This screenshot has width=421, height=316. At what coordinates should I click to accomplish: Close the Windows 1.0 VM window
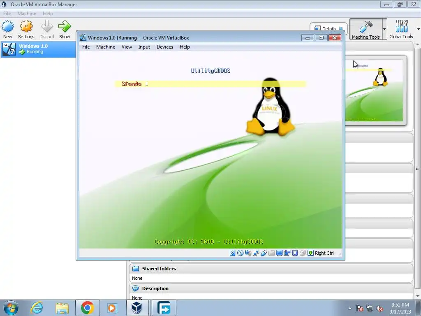point(335,37)
